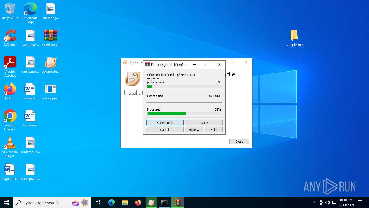Screen dimensions: 369x208
Task: Open the notification center icon
Action: 360,203
